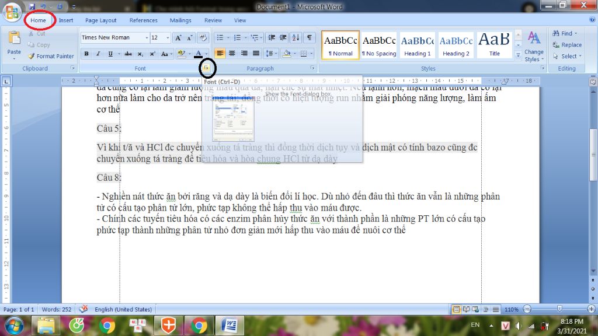Apply the Heading 1 style
This screenshot has height=336, width=598.
[417, 45]
